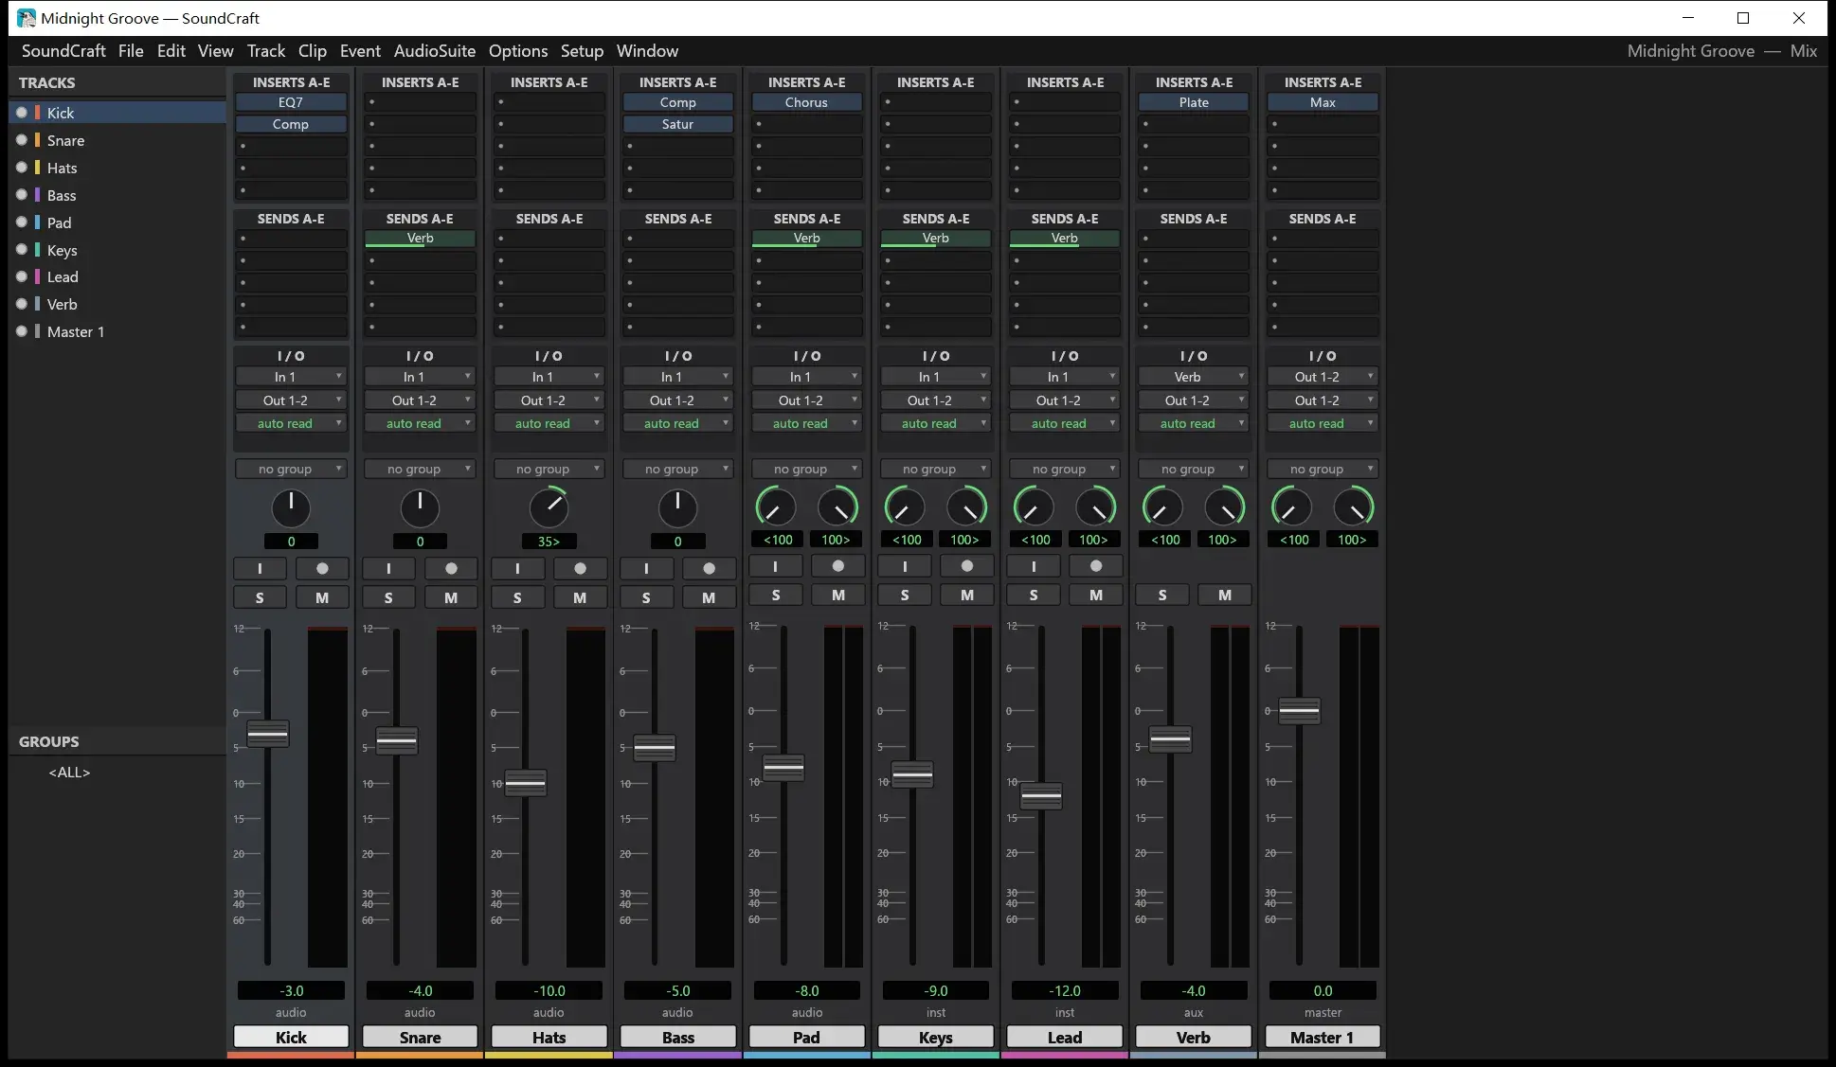Arm record on the Snare channel
This screenshot has height=1067, width=1836.
(451, 568)
